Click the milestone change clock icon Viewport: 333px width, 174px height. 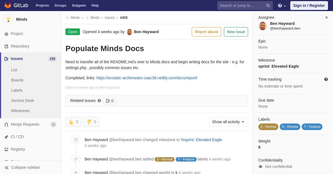(x=76, y=140)
